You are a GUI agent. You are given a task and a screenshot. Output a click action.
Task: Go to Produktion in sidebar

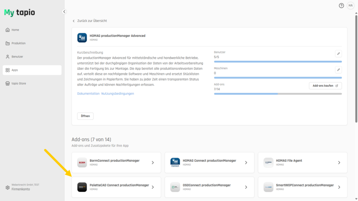[32, 43]
